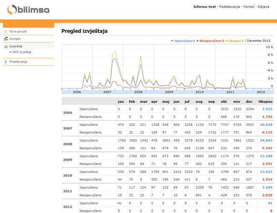
Task: Click the Izvještaj bar chart icon
Action: pyautogui.click(x=6, y=46)
